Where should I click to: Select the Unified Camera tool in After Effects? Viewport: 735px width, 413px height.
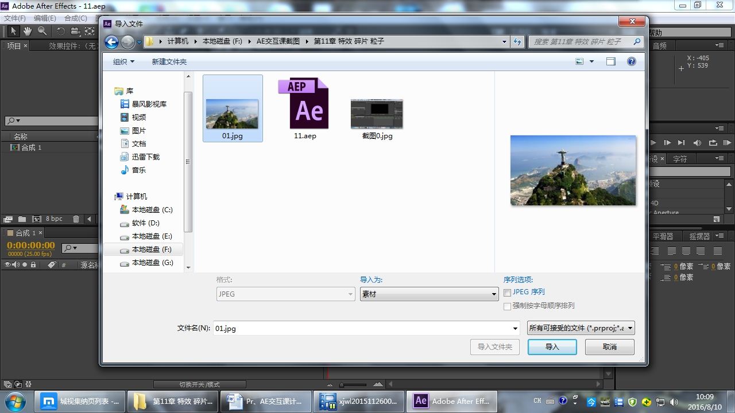point(75,31)
